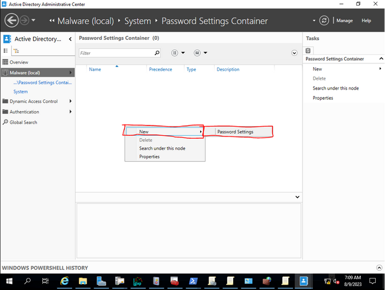This screenshot has width=385, height=290.
Task: Click Search under this node in Tasks pane
Action: pyautogui.click(x=335, y=88)
